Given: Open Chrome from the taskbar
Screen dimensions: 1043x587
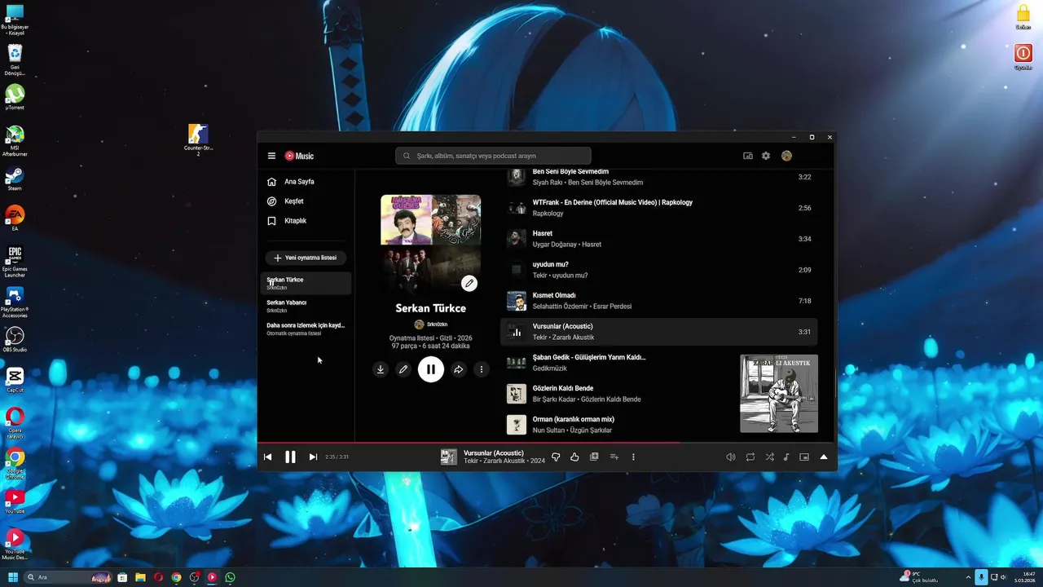Looking at the screenshot, I should click(176, 577).
